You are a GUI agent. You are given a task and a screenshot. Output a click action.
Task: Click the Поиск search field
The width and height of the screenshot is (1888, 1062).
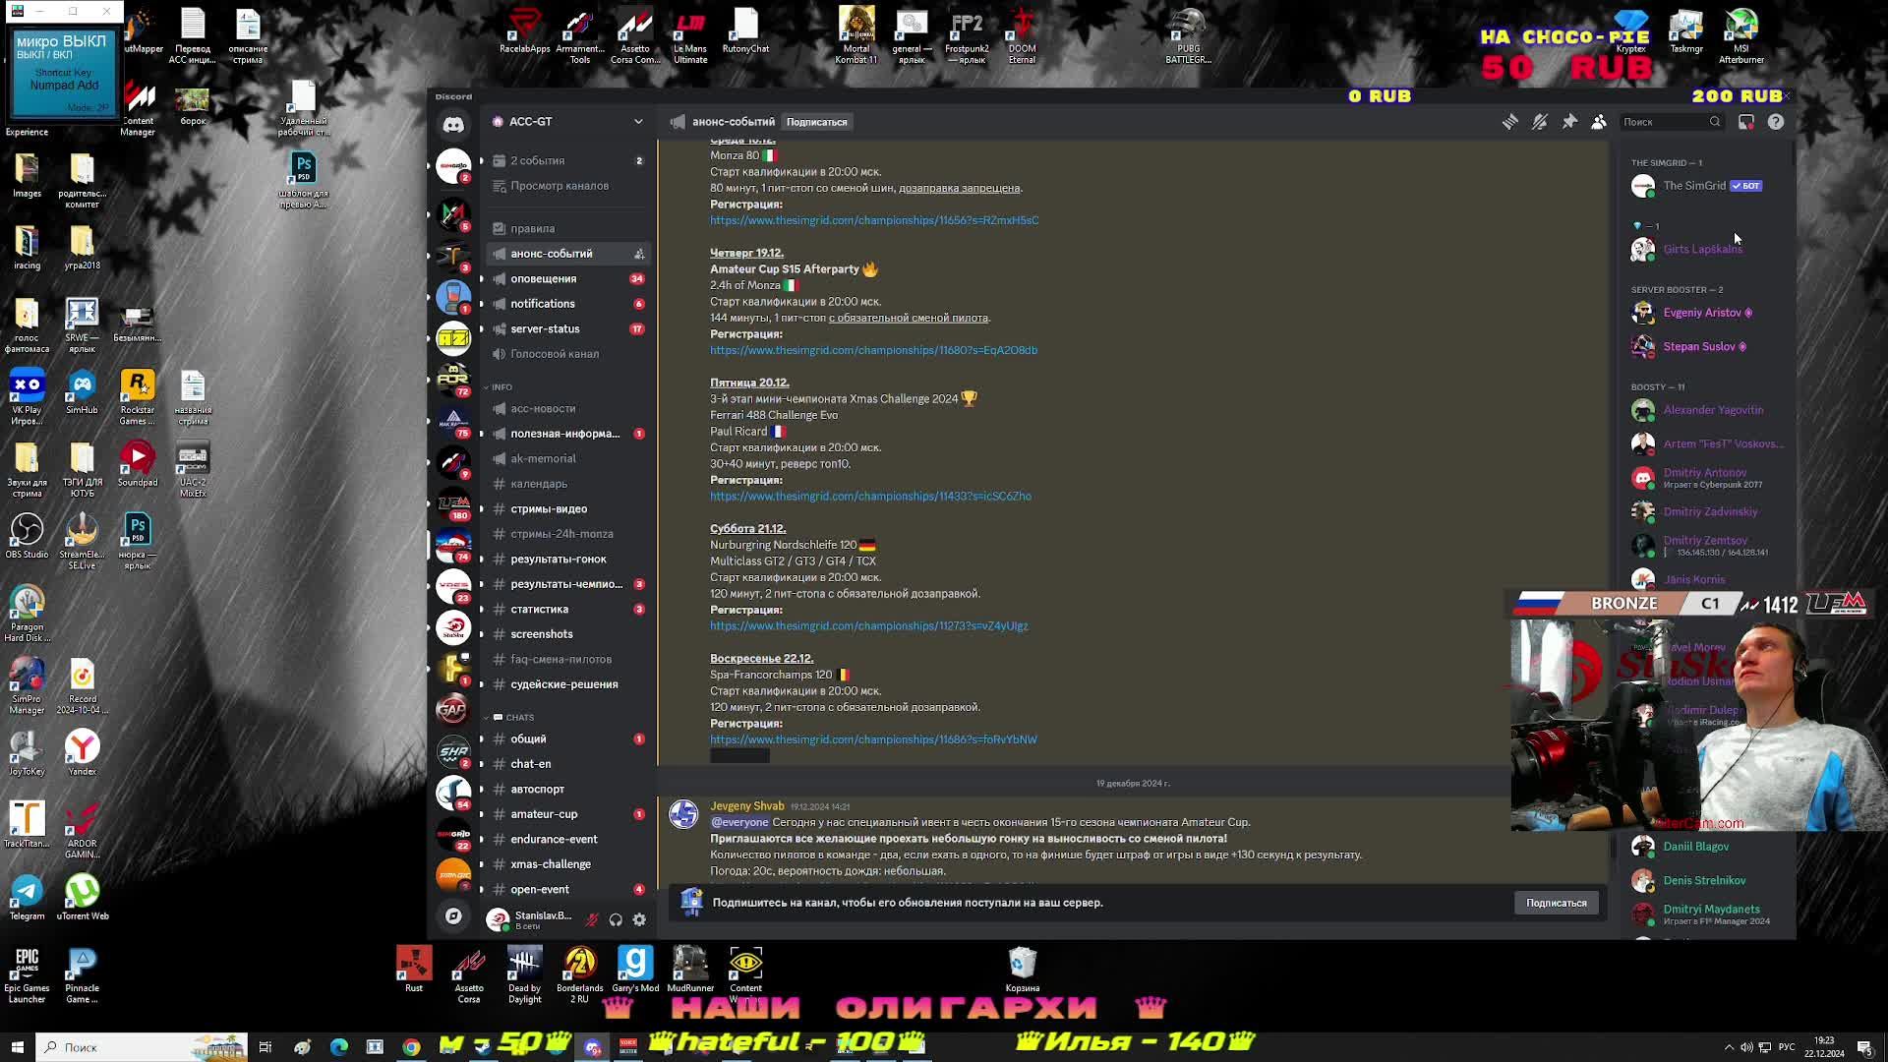pos(1664,122)
